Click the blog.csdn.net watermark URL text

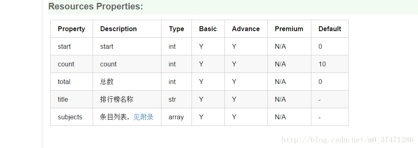[347, 140]
